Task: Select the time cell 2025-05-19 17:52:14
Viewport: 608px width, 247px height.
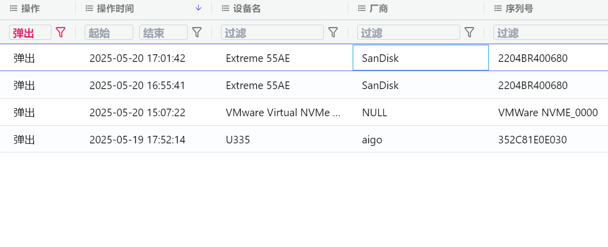Action: click(x=137, y=140)
